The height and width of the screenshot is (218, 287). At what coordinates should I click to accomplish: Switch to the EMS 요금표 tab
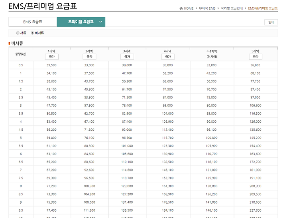click(x=33, y=22)
